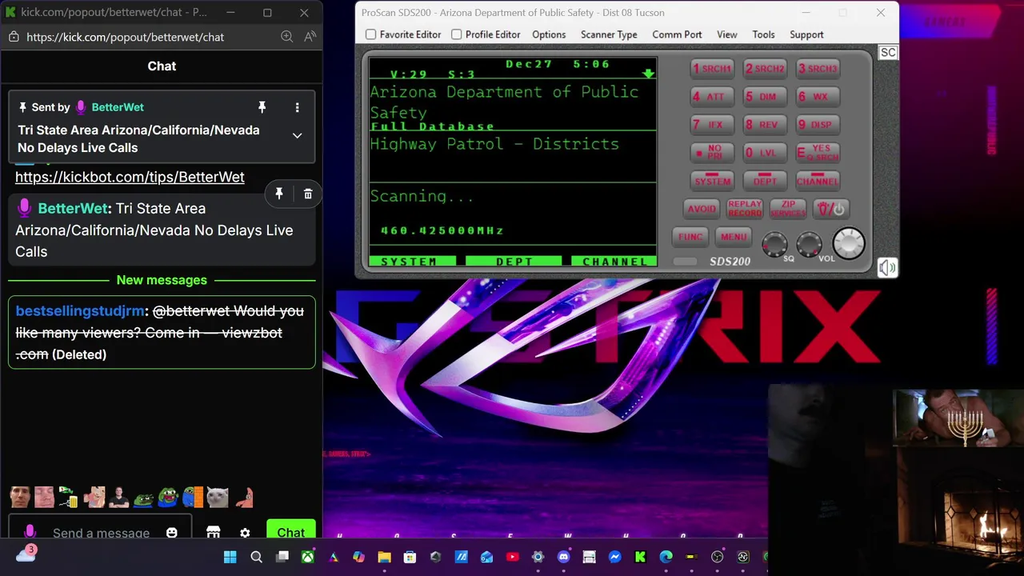
Task: Open the Xbox app from taskbar
Action: tap(307, 557)
